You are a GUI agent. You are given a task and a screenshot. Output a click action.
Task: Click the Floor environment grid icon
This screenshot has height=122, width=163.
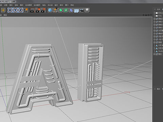pyautogui.click(x=76, y=11)
